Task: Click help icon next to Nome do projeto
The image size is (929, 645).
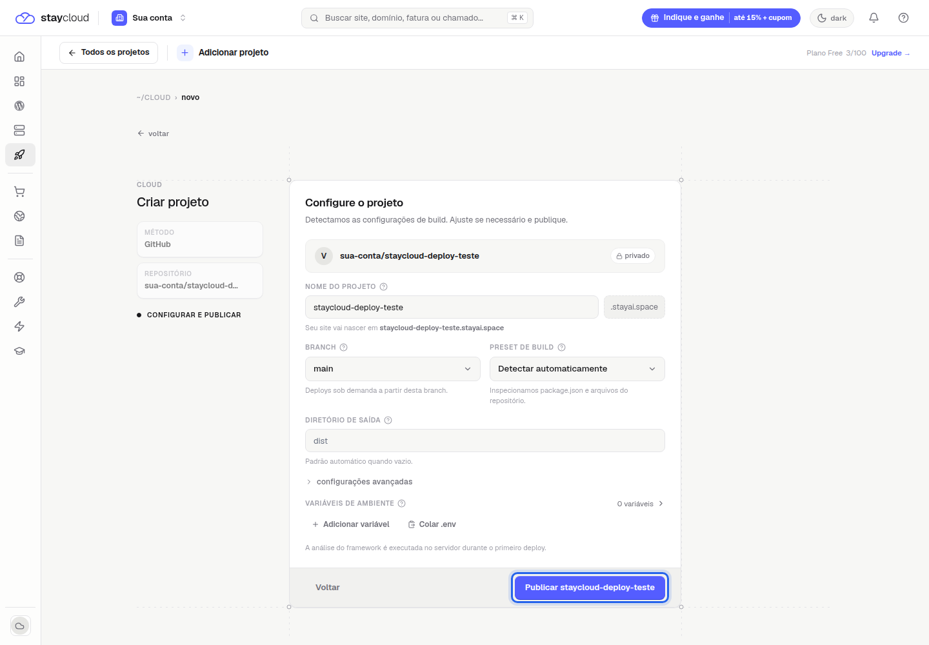Action: [383, 286]
